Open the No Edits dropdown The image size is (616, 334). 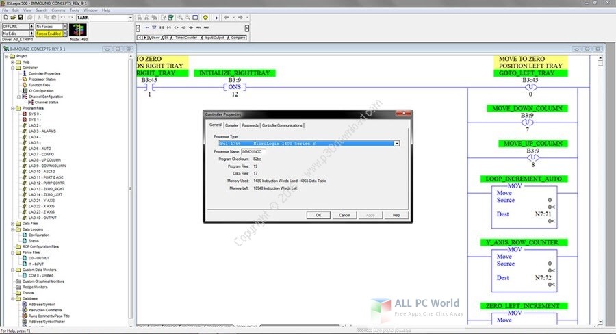pyautogui.click(x=31, y=34)
